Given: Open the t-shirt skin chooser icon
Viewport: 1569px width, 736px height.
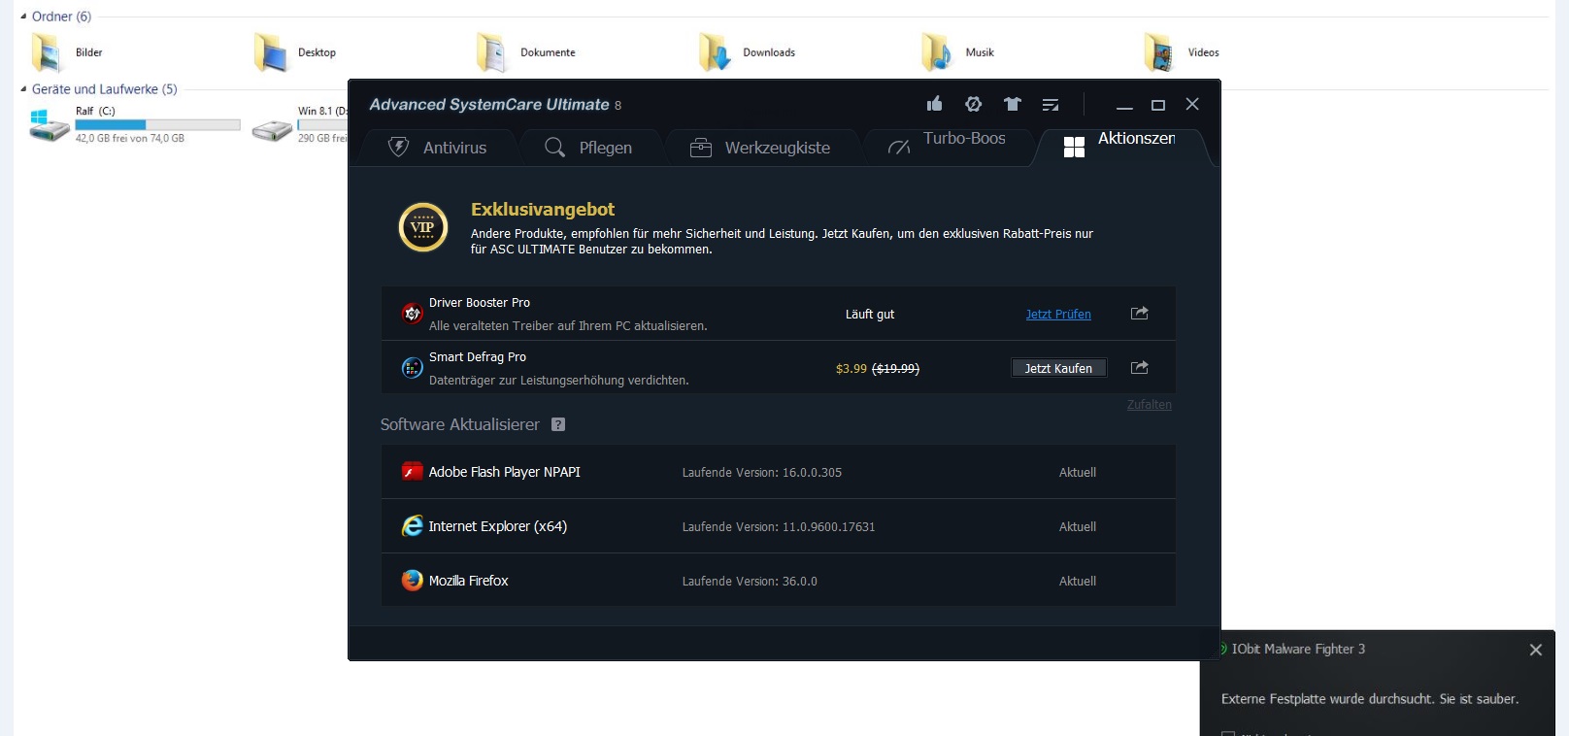Looking at the screenshot, I should 1012,104.
